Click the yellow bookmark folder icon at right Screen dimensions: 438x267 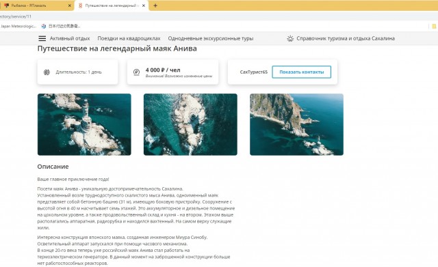pos(434,26)
